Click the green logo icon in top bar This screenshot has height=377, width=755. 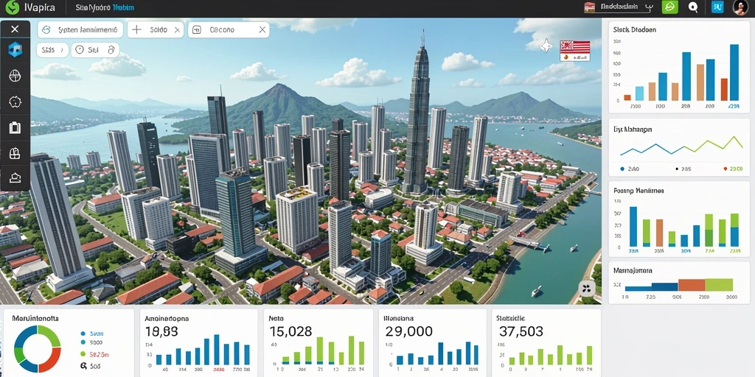12,7
